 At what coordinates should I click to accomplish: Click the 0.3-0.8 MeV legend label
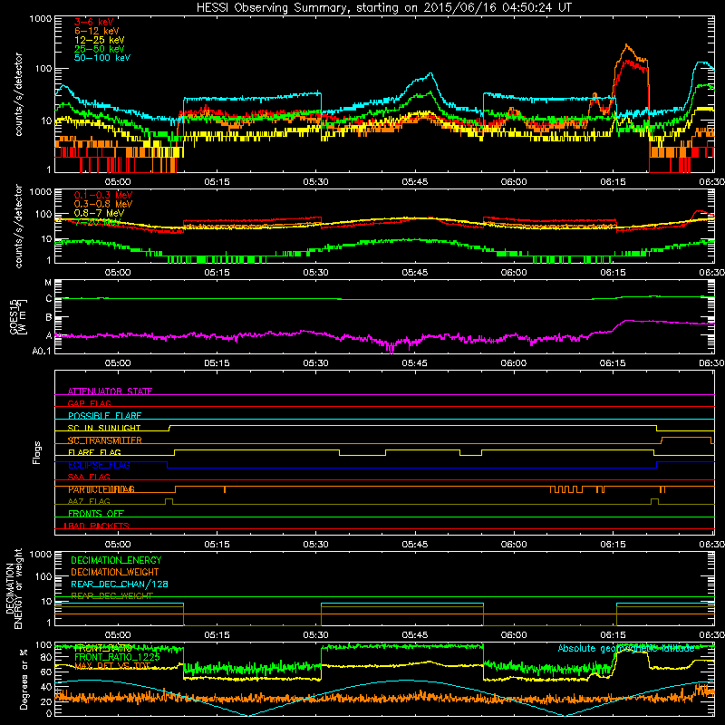tap(103, 204)
